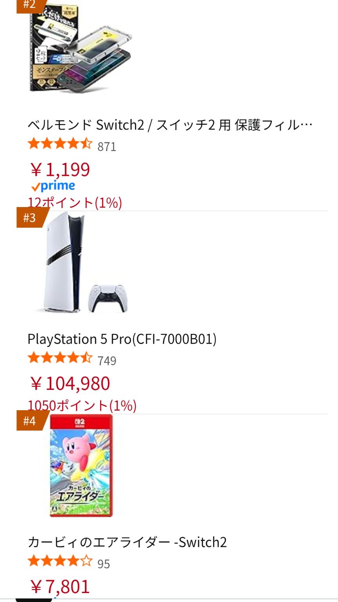Open the 871 reviews count
338x602 pixels.
click(107, 147)
